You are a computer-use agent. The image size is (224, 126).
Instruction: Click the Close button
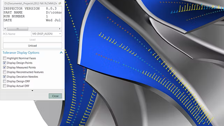(x=55, y=96)
